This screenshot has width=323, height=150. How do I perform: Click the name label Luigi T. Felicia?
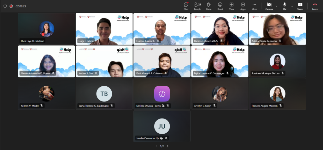point(86,41)
